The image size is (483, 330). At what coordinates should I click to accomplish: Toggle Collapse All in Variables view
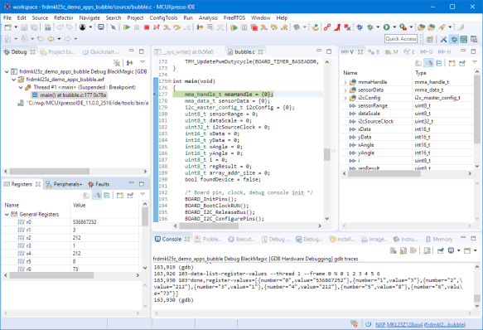pos(439,63)
